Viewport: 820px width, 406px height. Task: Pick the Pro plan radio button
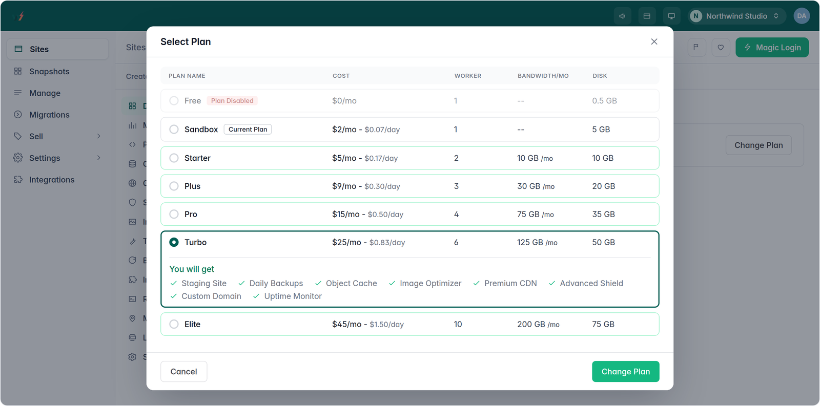174,215
